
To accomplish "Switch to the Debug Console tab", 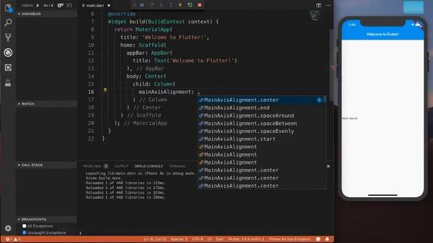I will (x=149, y=166).
